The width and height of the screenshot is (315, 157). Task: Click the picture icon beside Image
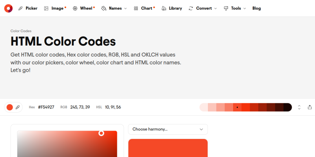click(46, 8)
